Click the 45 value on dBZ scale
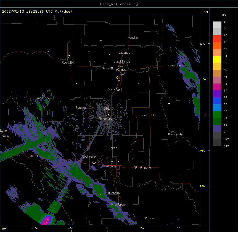 point(225,77)
